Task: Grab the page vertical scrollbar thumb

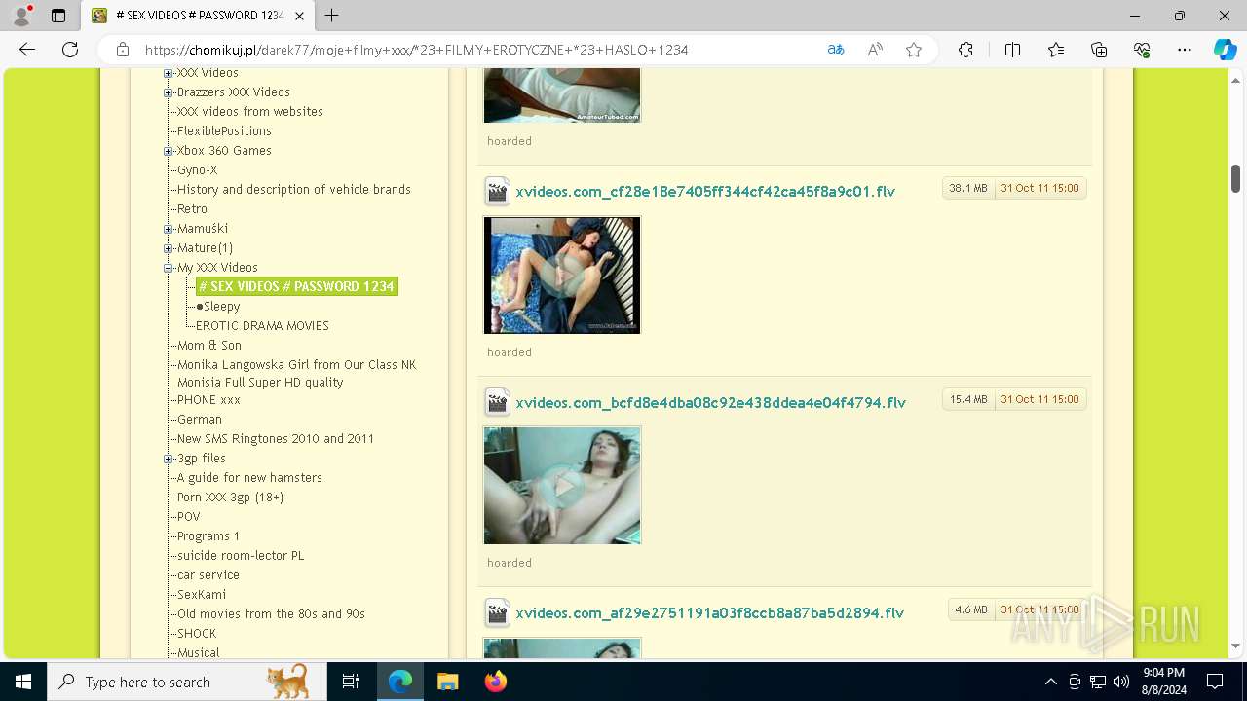Action: coord(1235,178)
